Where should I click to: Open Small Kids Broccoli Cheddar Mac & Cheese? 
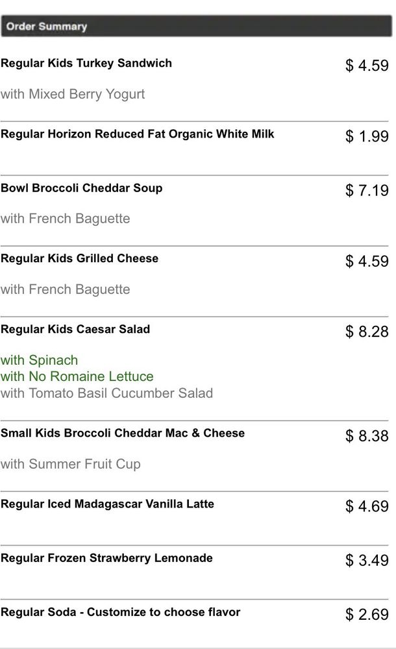(x=123, y=434)
